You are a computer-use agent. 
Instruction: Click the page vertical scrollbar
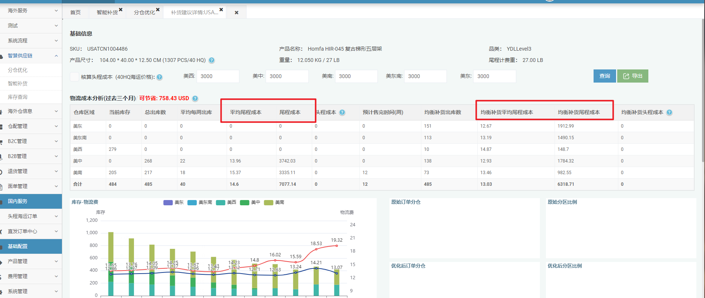point(703,90)
